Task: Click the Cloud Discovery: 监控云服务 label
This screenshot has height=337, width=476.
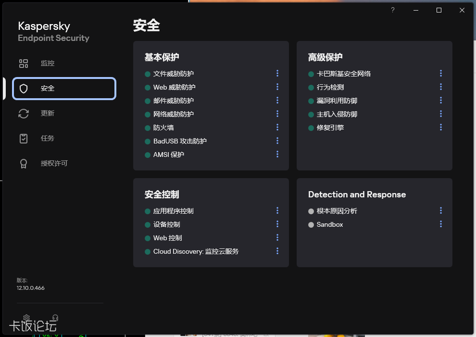Action: [x=196, y=252]
